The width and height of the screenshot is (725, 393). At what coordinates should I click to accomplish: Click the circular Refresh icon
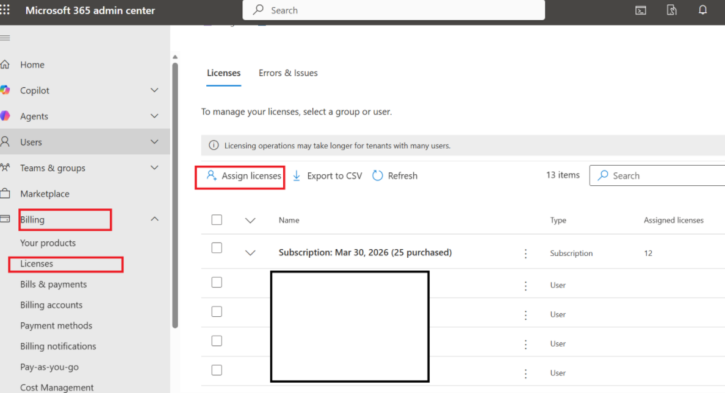click(x=378, y=175)
